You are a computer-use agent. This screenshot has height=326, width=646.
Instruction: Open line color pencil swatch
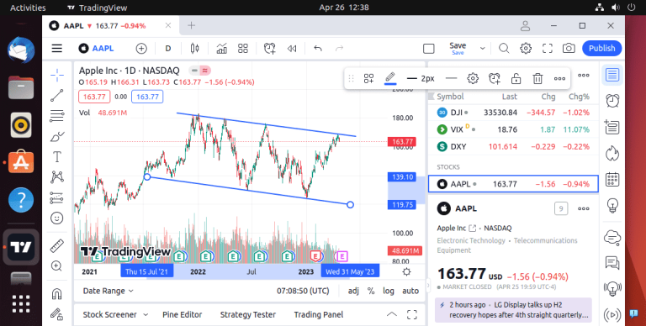pos(390,78)
